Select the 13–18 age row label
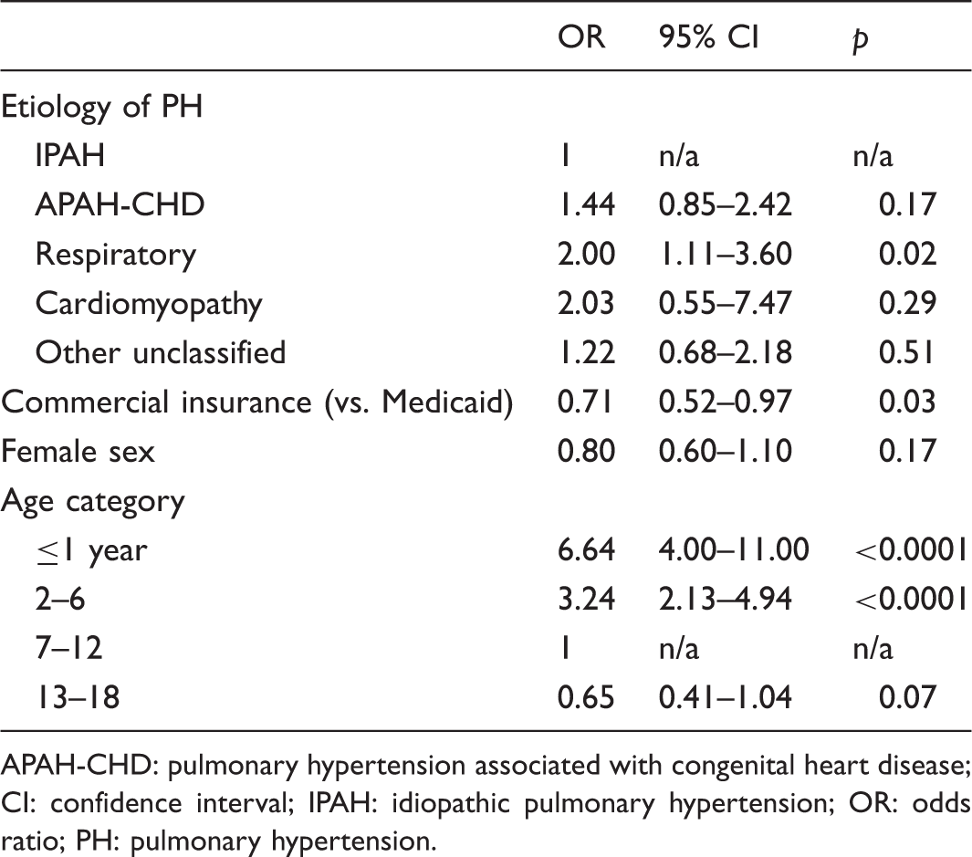972x857 pixels. (x=78, y=697)
